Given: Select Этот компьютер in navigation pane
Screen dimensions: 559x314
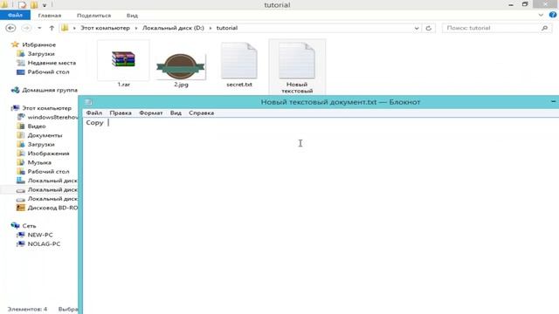Looking at the screenshot, I should pyautogui.click(x=46, y=108).
